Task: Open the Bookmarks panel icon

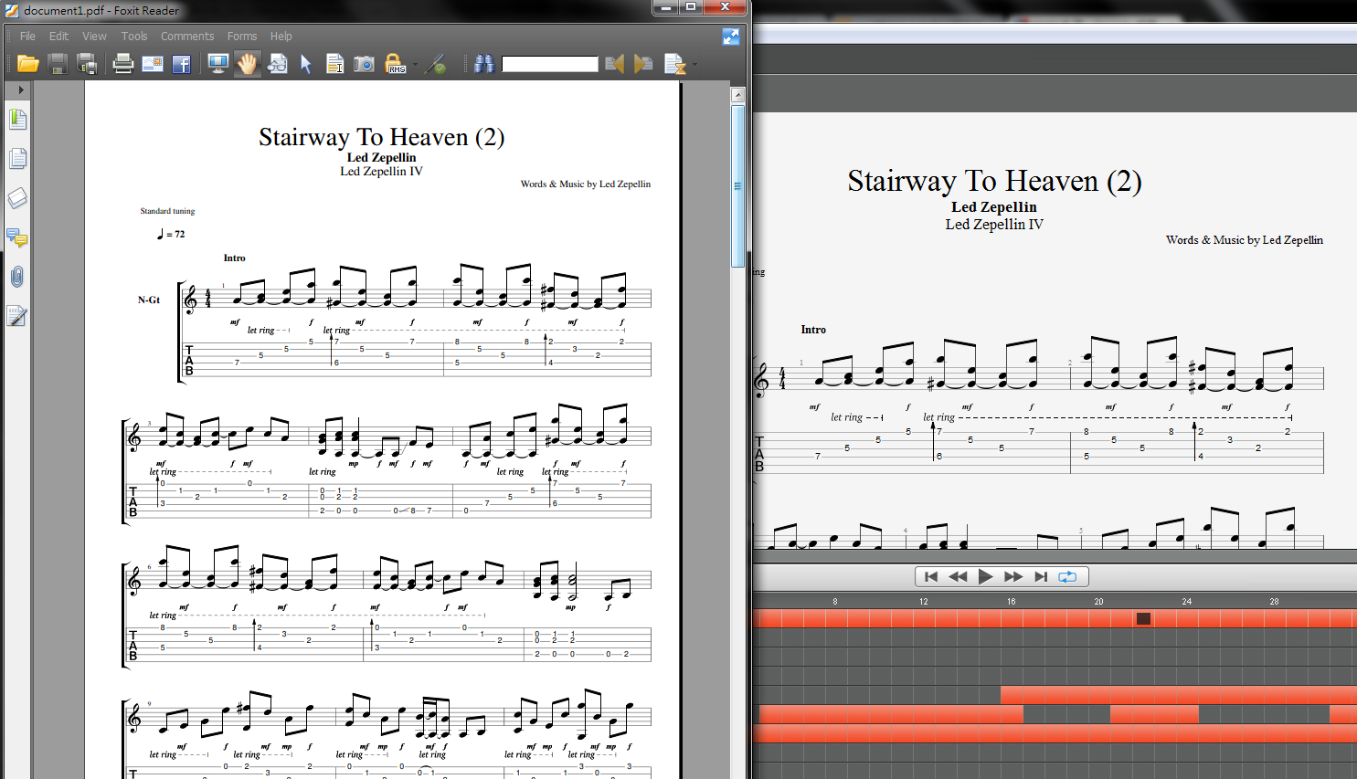Action: [17, 120]
